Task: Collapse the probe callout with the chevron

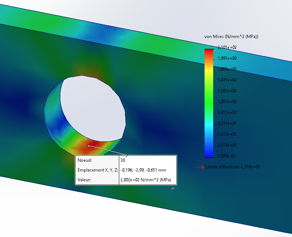Action: coord(173,188)
